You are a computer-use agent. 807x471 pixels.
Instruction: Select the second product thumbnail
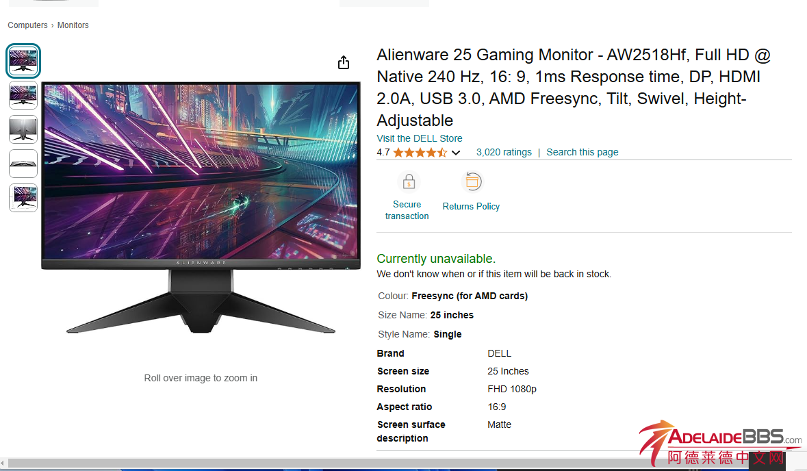point(23,95)
